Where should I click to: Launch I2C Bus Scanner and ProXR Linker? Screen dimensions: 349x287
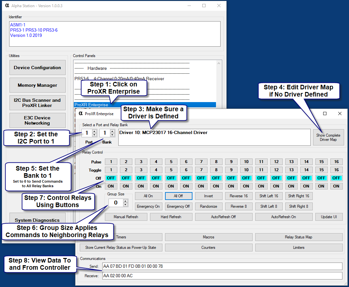(37, 103)
